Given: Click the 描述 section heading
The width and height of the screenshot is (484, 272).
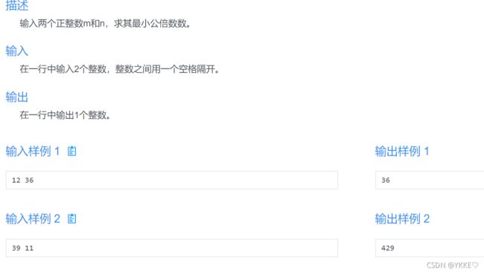Looking at the screenshot, I should pos(17,5).
